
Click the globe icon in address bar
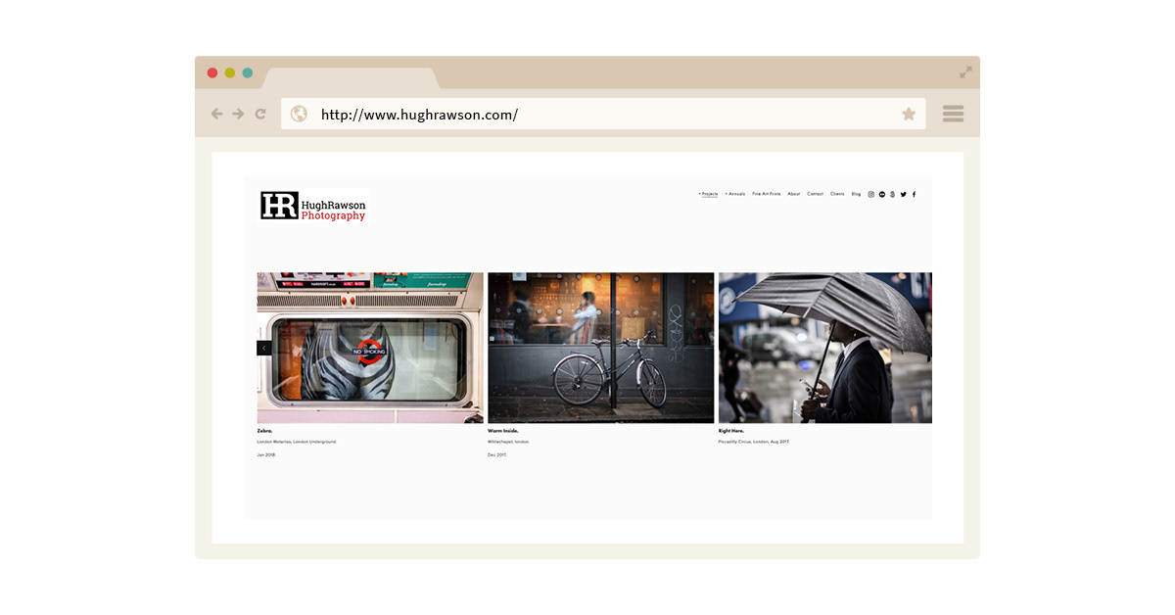[x=299, y=114]
